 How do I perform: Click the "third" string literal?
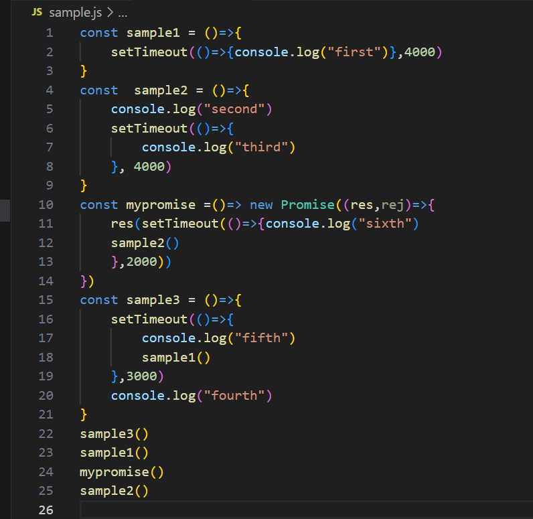261,147
